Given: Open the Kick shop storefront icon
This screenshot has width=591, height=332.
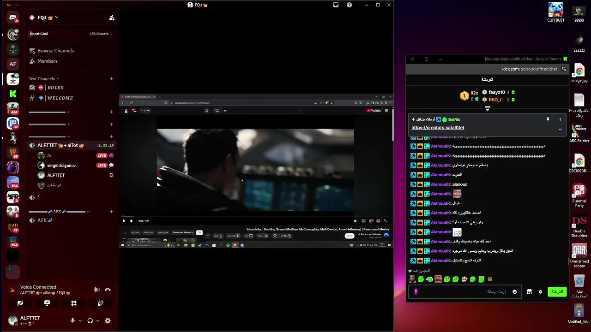Looking at the screenshot, I should coord(529,291).
